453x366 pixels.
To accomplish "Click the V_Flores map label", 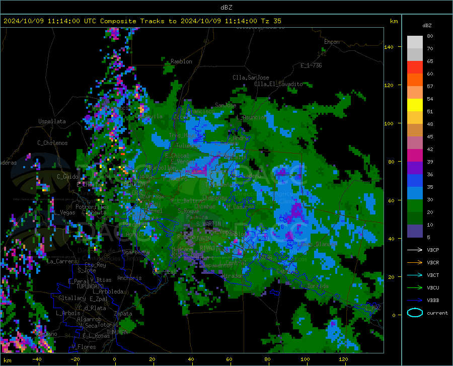I will pyautogui.click(x=84, y=347).
